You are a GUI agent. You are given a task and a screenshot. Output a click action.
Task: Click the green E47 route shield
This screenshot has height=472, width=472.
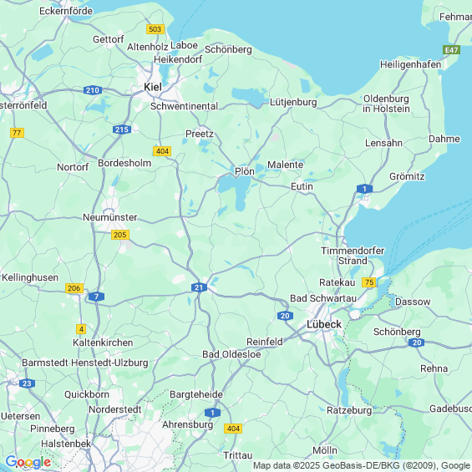(451, 50)
